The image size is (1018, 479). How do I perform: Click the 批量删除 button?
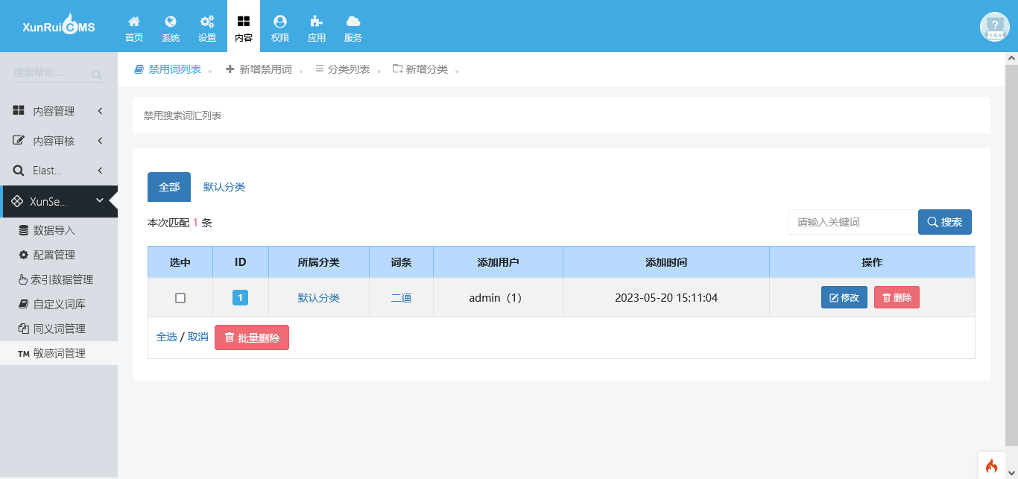(252, 337)
